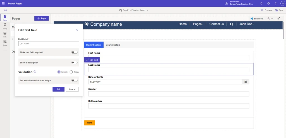The height and width of the screenshot is (138, 286).
Task: Select the Regex validation option
Action: pos(71,72)
